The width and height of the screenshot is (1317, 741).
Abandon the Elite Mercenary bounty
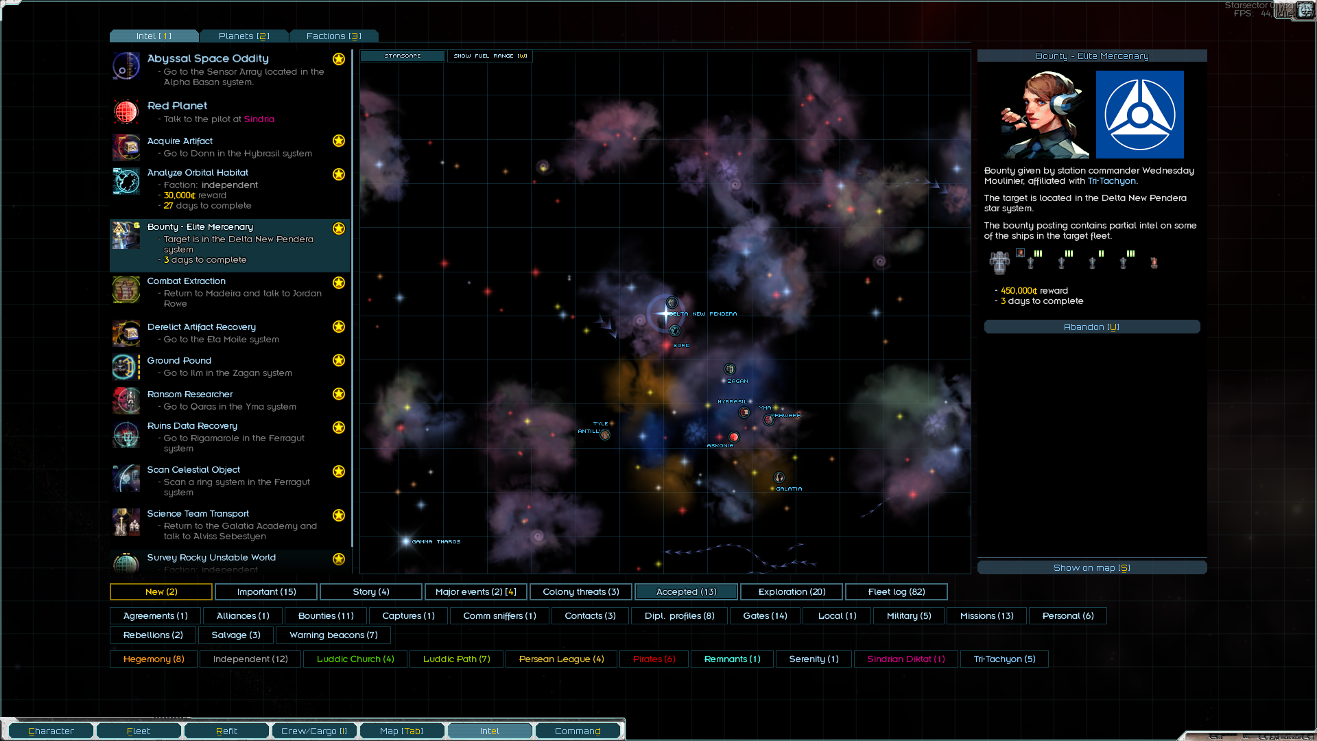pos(1091,327)
